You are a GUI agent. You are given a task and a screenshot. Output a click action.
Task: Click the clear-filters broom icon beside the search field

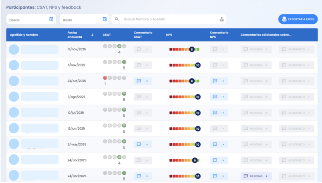222,19
